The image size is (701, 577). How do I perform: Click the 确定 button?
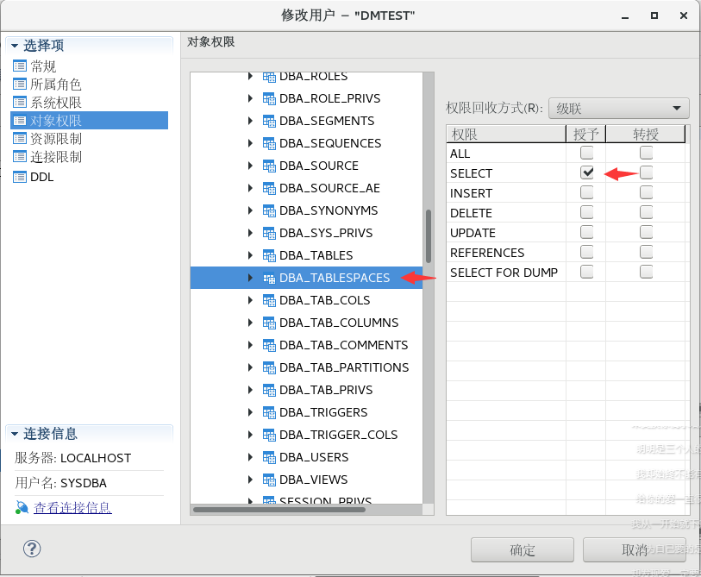tap(523, 549)
